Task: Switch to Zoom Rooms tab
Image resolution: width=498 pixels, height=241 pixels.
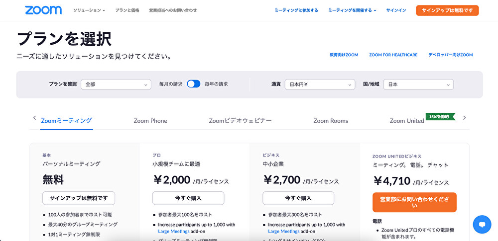Action: pyautogui.click(x=331, y=121)
